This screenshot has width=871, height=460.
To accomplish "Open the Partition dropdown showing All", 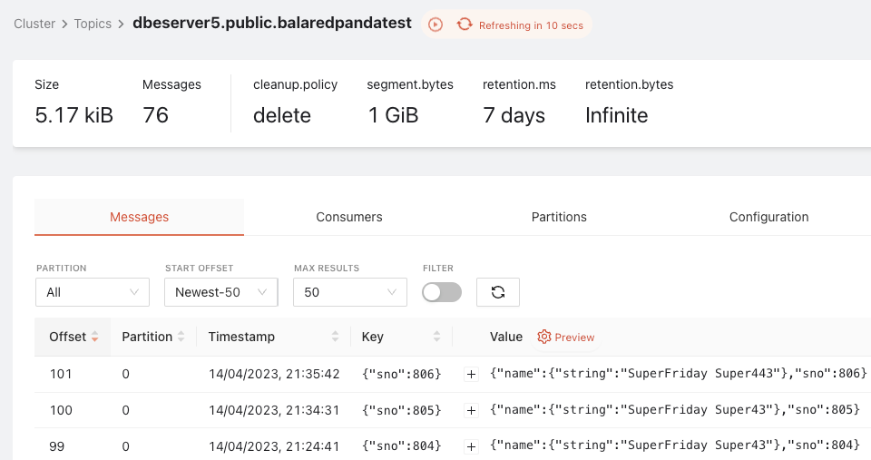I will point(93,292).
